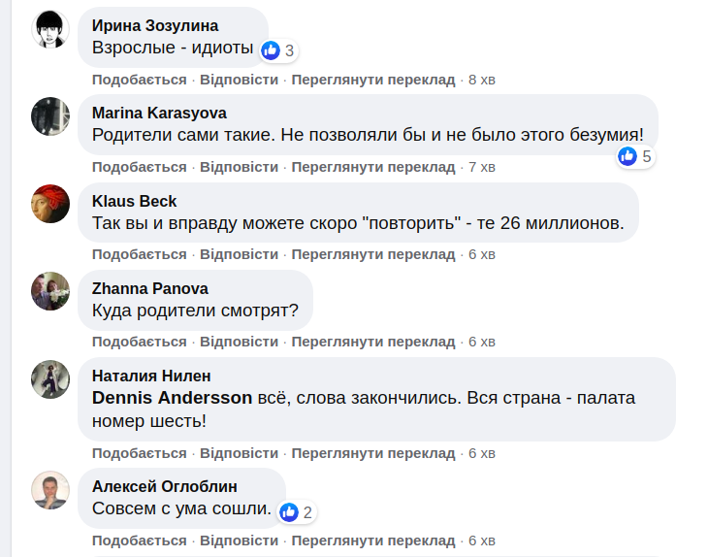
Task: Open Ирина Зозулина's profile avatar
Action: pyautogui.click(x=50, y=28)
